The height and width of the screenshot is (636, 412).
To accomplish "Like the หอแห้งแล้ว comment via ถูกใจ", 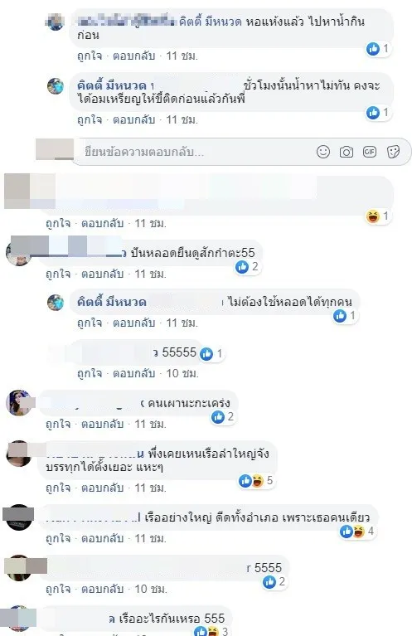I will pyautogui.click(x=90, y=56).
